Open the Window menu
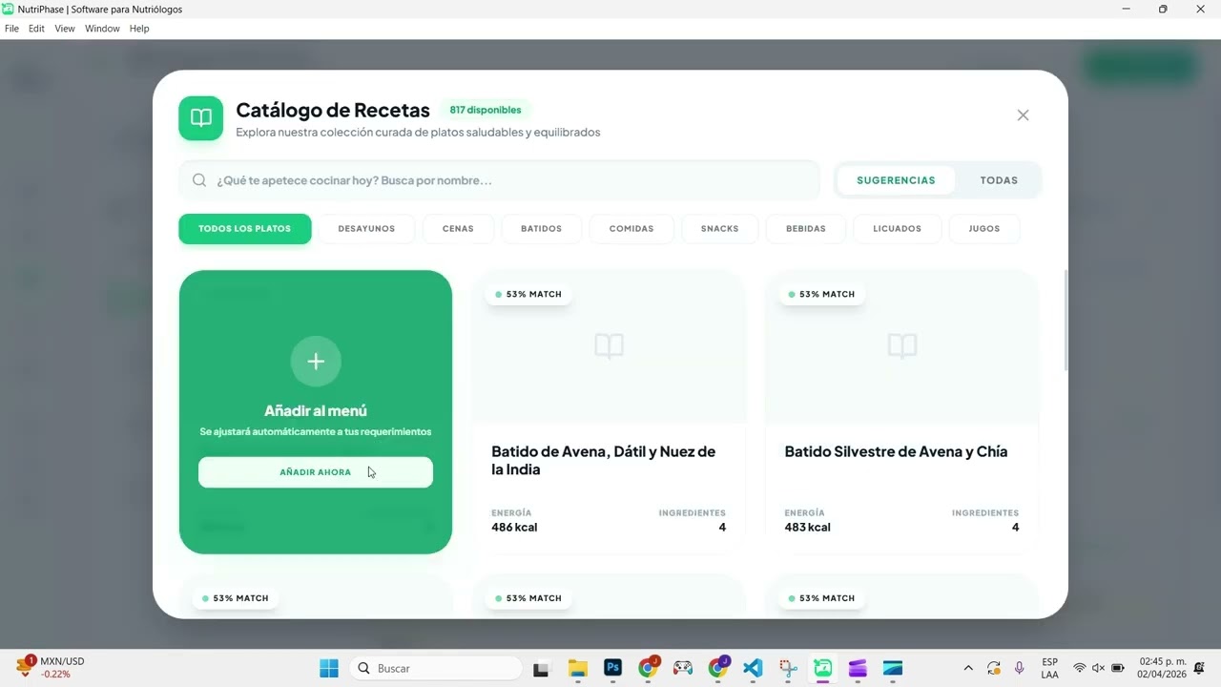The width and height of the screenshot is (1221, 687). [102, 29]
